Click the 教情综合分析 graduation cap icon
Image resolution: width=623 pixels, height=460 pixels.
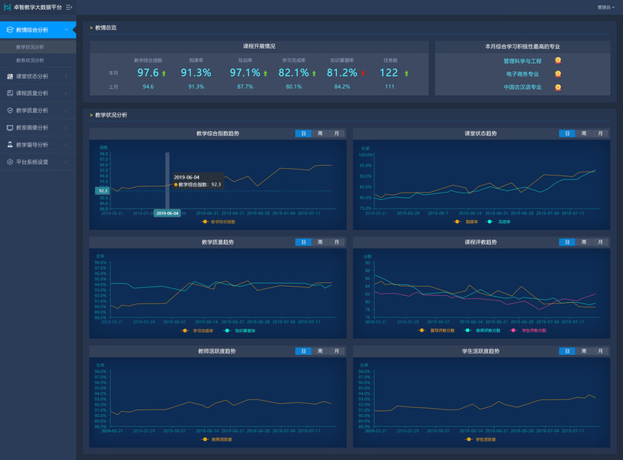tap(10, 30)
